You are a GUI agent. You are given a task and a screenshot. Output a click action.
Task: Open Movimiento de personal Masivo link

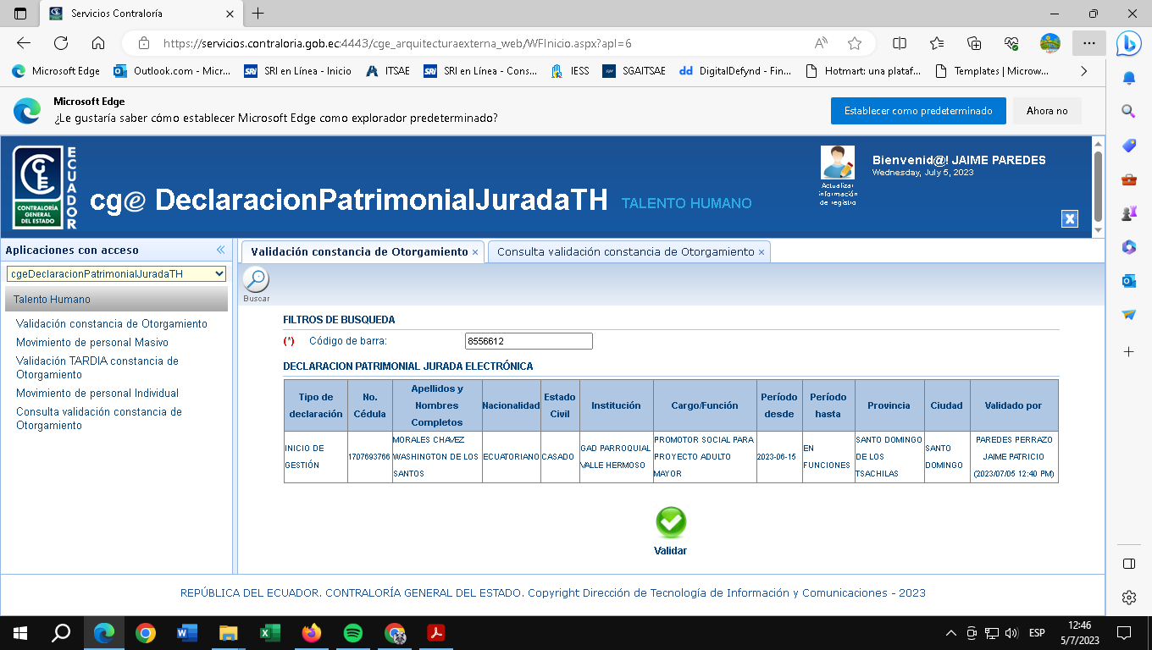tap(92, 343)
